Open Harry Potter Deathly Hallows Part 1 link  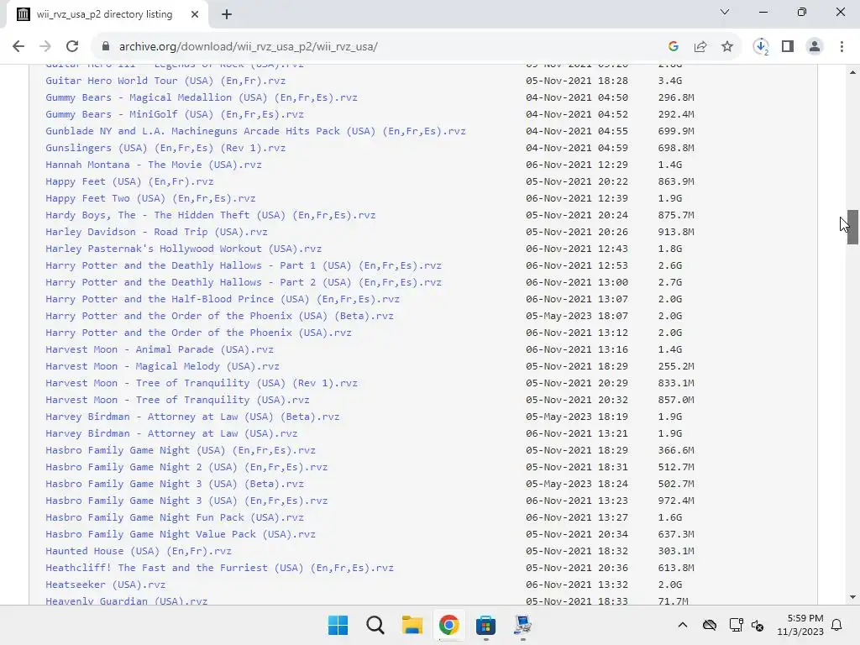click(x=244, y=265)
